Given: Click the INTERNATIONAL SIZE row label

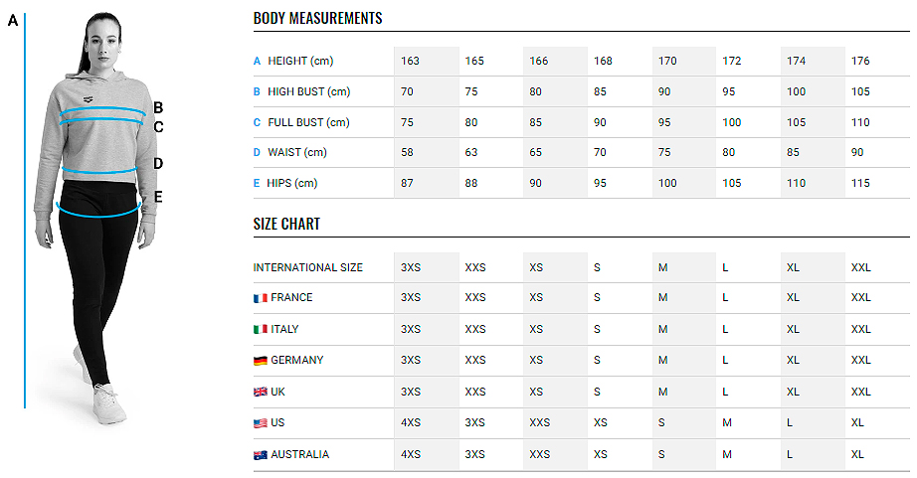Looking at the screenshot, I should pos(307,267).
